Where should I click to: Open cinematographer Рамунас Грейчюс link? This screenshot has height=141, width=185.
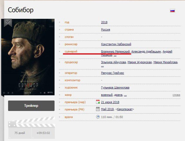pos(112,73)
